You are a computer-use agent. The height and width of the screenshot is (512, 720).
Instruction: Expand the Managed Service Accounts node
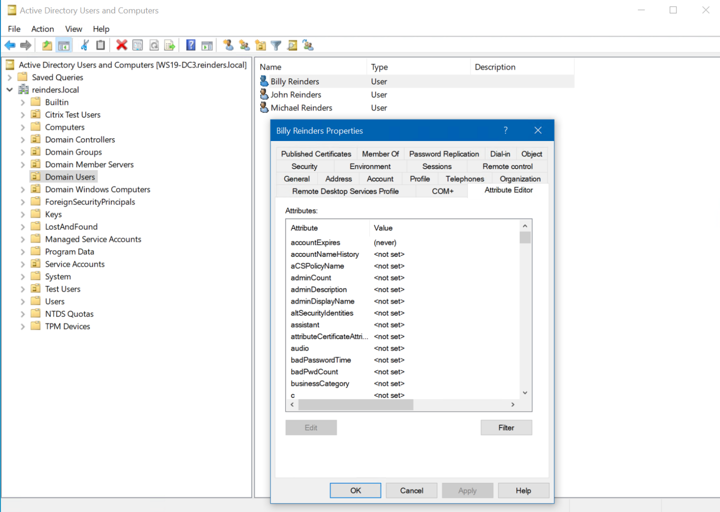pyautogui.click(x=23, y=239)
